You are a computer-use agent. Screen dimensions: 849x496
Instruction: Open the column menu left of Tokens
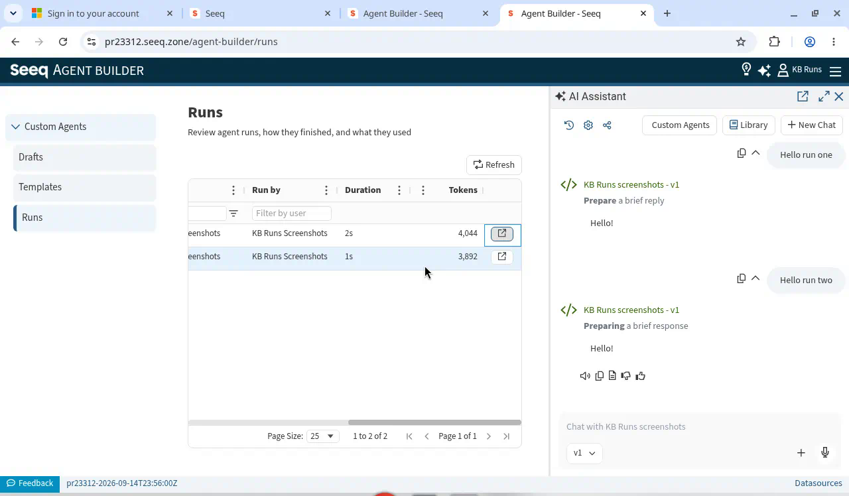[x=423, y=190]
